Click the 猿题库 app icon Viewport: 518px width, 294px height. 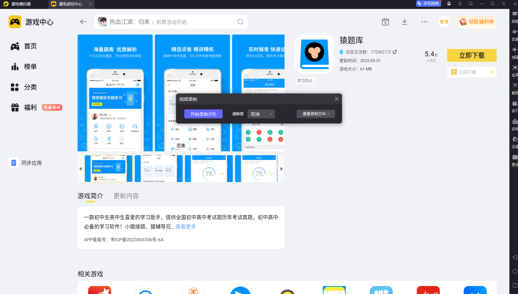click(314, 54)
